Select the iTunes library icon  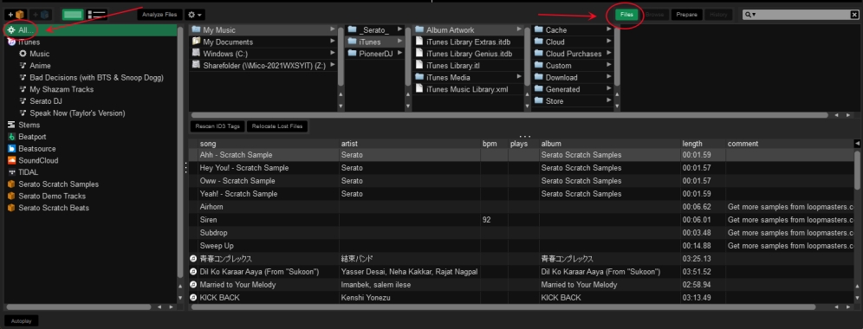tap(11, 42)
